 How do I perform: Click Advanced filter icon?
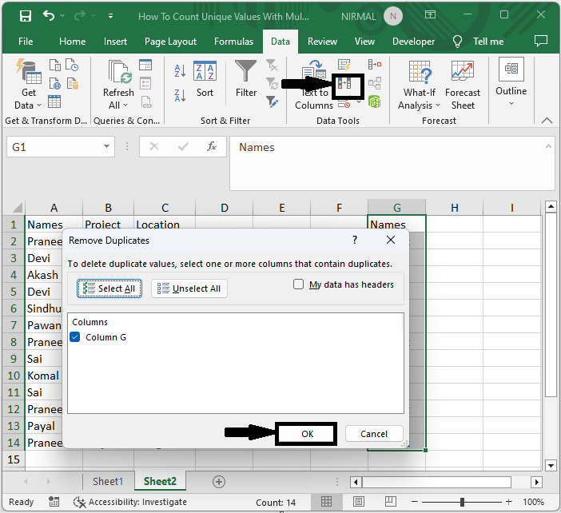(x=272, y=101)
